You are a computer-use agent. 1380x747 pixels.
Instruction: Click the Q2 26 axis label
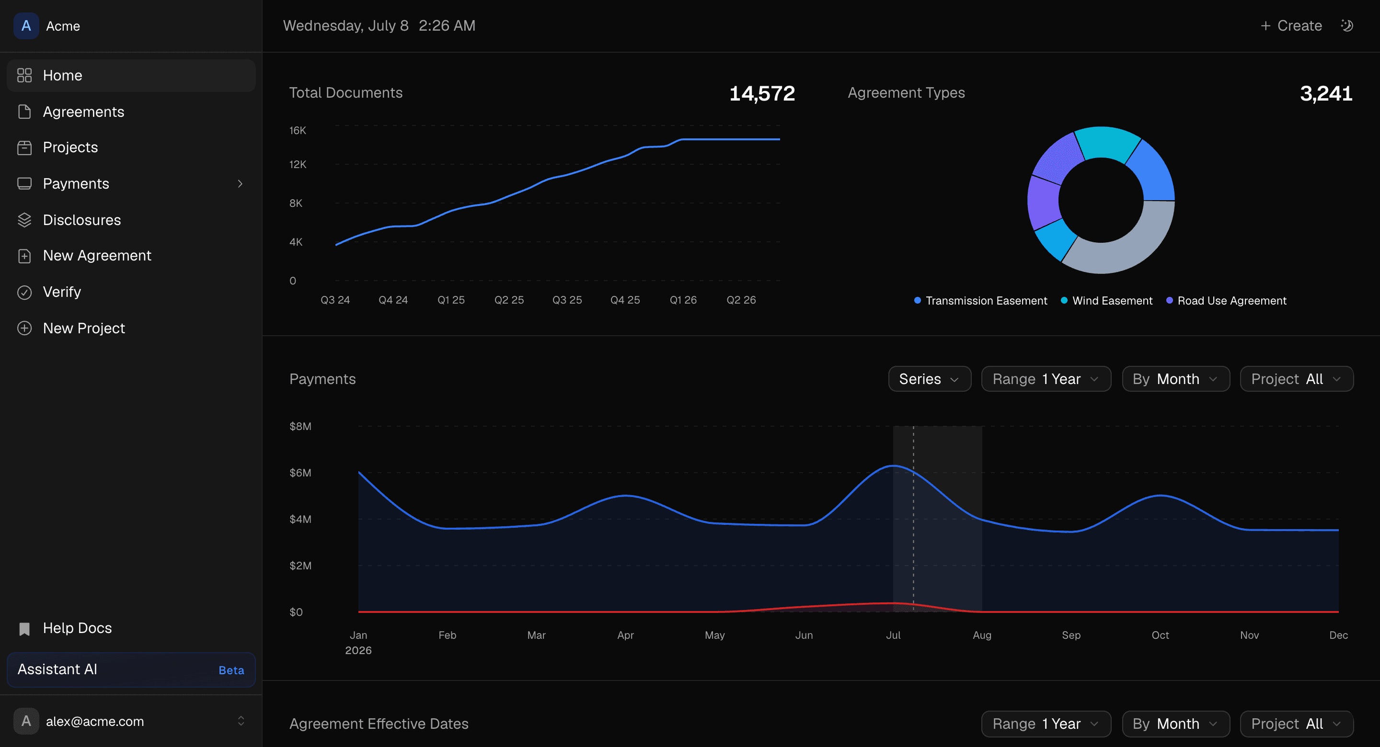point(741,300)
